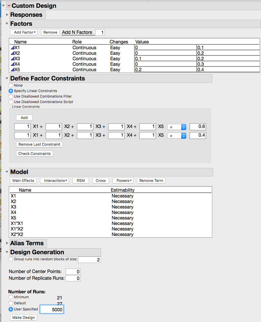Expand the Alias Terms section
This screenshot has height=322, width=261.
pos(7,243)
